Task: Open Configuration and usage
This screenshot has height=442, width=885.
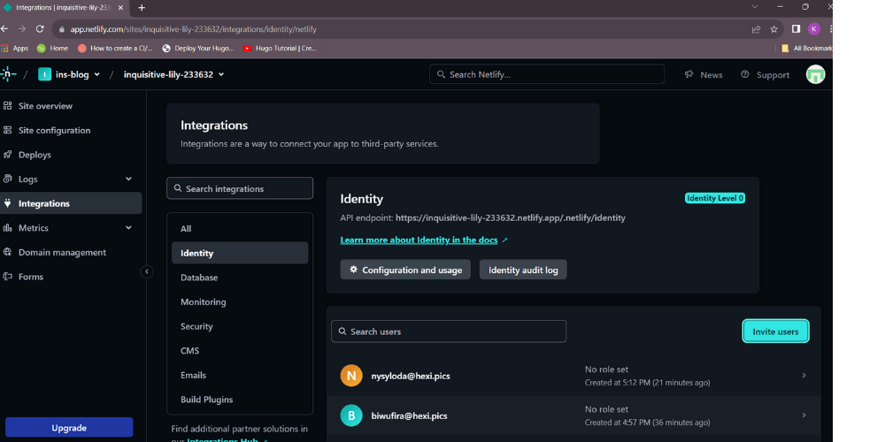Action: [x=405, y=270]
